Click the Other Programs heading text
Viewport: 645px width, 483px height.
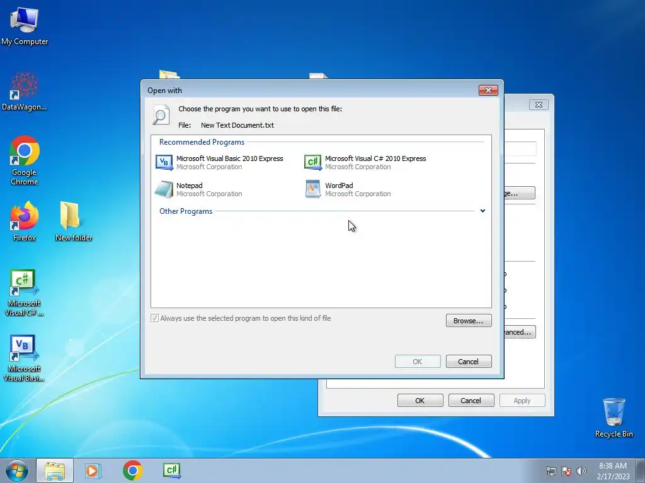[186, 211]
